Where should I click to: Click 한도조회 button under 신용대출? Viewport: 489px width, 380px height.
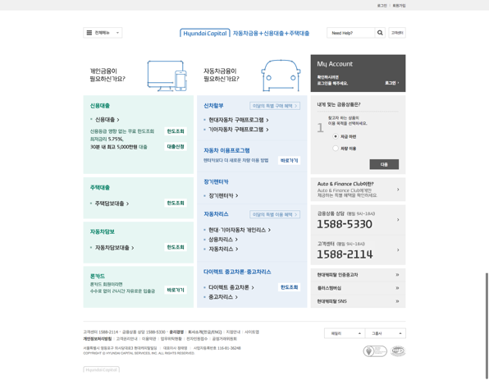tap(176, 131)
